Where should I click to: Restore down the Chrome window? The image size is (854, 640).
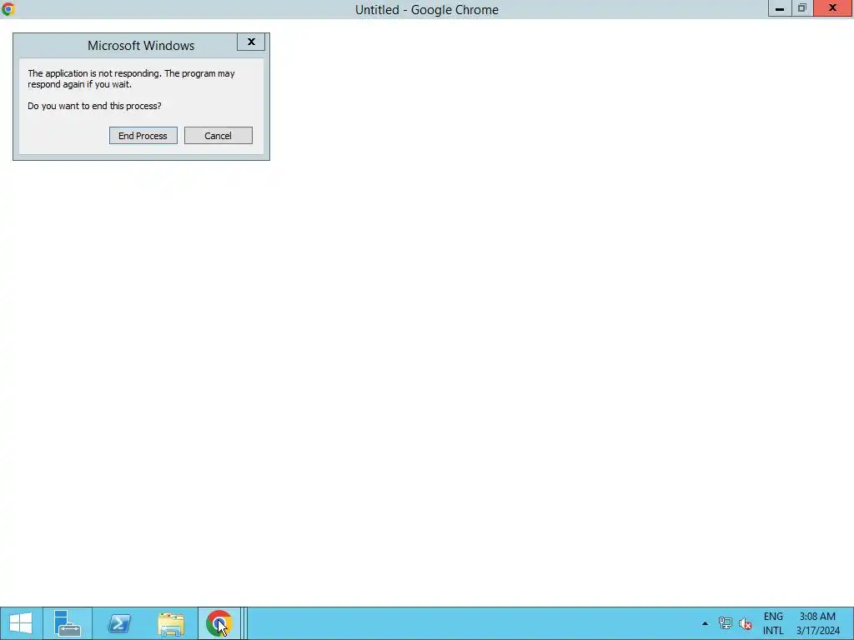point(802,8)
